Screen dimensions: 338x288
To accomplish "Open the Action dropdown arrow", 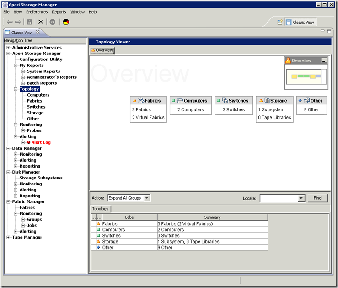I will tap(147, 198).
